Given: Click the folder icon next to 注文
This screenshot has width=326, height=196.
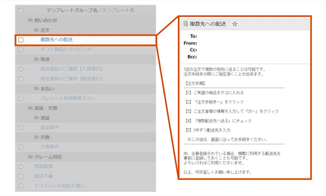Looking at the screenshot, I should pos(37,30).
